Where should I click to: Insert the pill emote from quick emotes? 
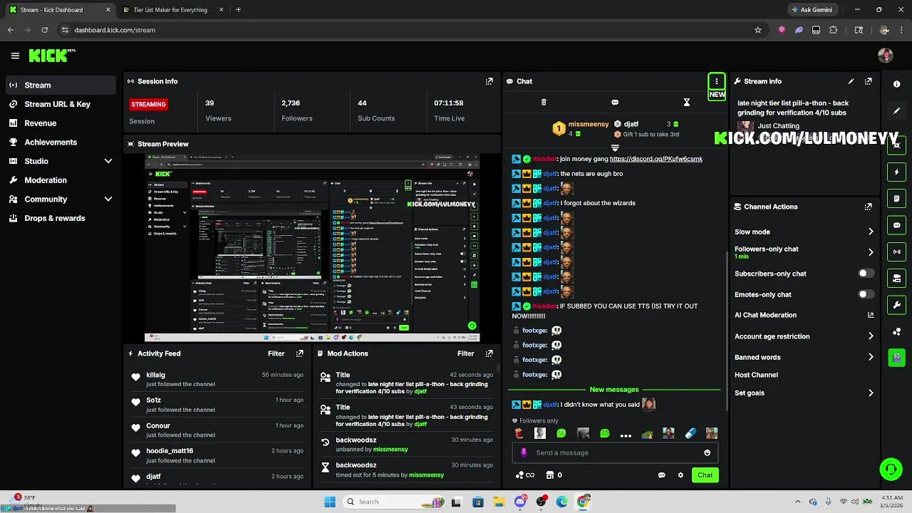point(690,433)
